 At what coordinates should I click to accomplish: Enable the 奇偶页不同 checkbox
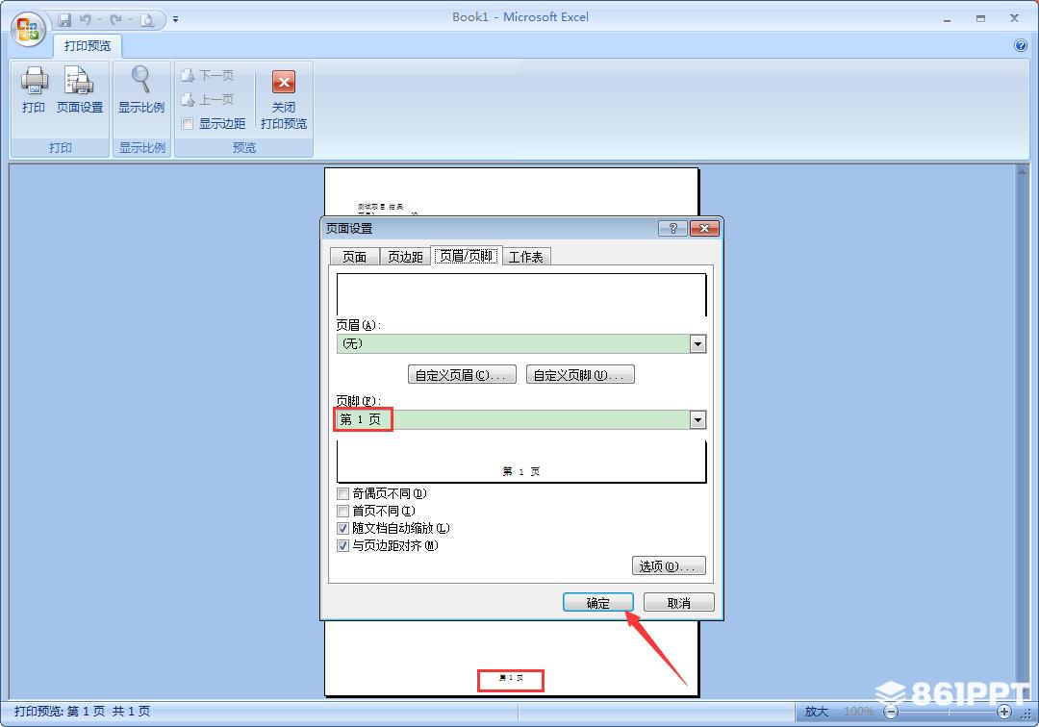[342, 494]
